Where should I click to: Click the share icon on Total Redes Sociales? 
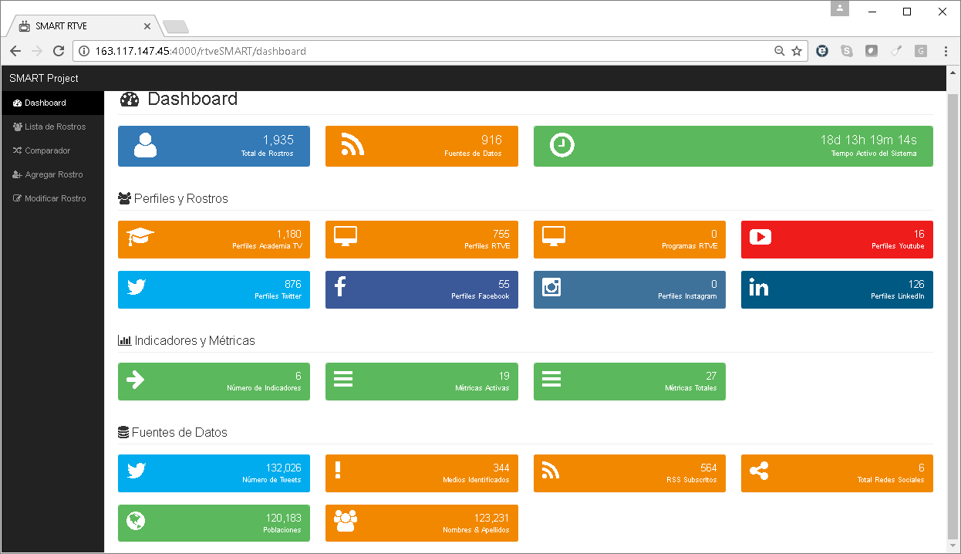(759, 471)
